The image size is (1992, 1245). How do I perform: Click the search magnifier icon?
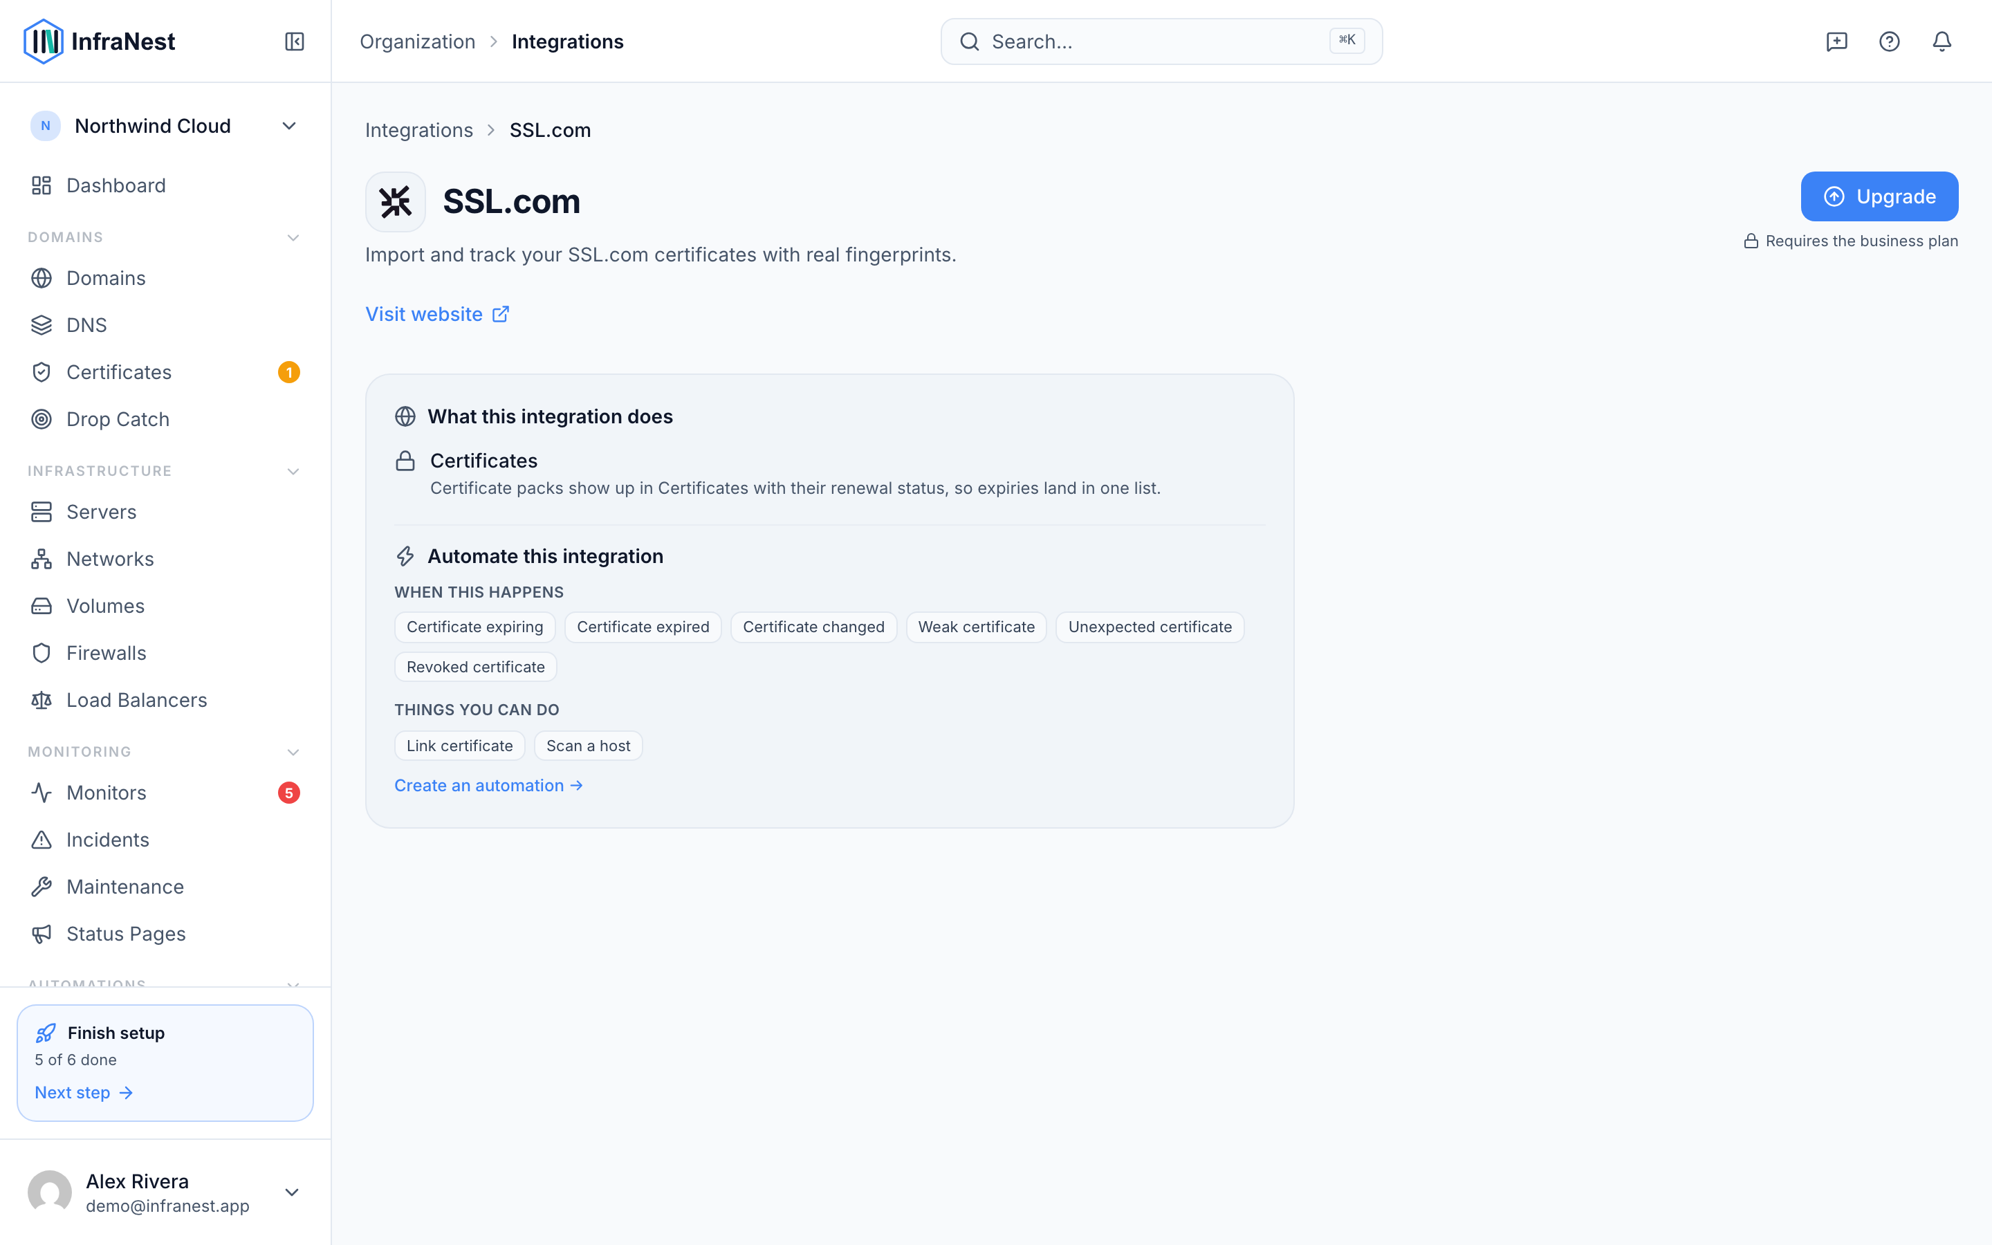pyautogui.click(x=970, y=41)
